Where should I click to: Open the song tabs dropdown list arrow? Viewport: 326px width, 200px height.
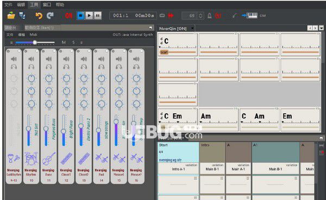click(321, 28)
